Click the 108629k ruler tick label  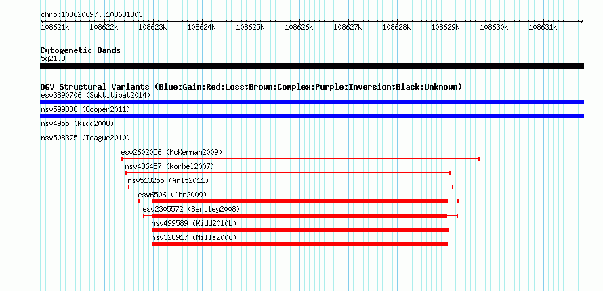[446, 27]
